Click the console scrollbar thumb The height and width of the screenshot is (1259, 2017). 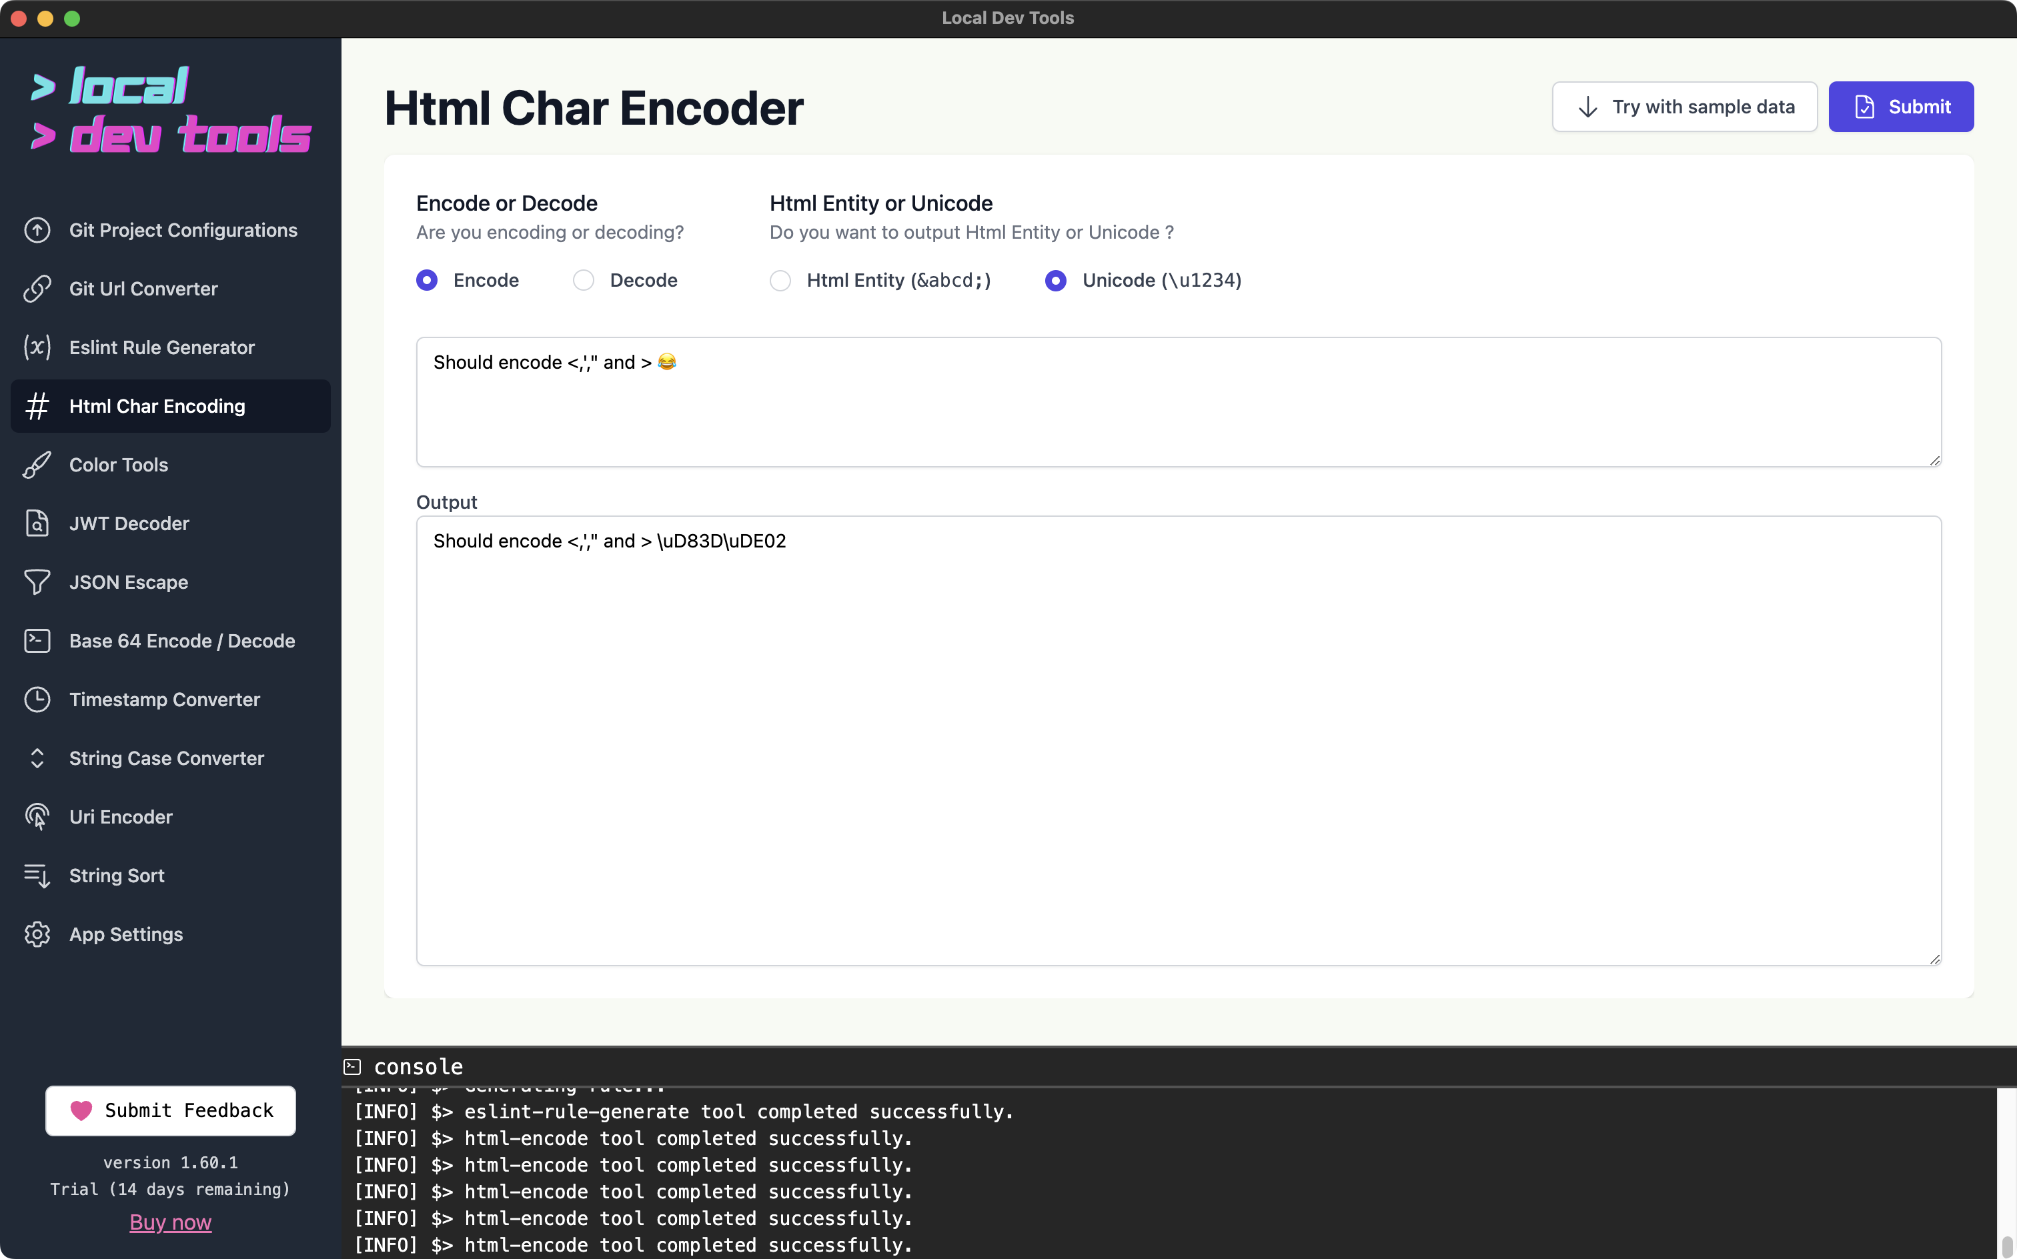[x=2007, y=1248]
